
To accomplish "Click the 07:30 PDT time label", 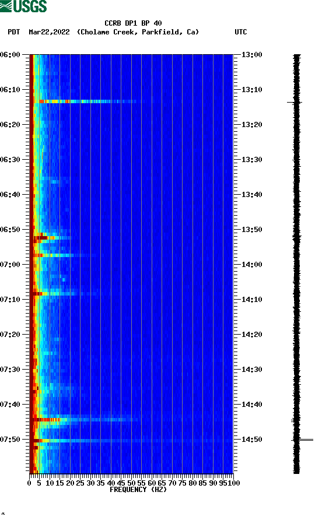I will pos(10,370).
